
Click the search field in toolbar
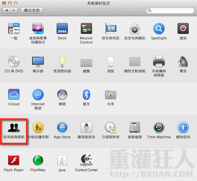(x=171, y=10)
